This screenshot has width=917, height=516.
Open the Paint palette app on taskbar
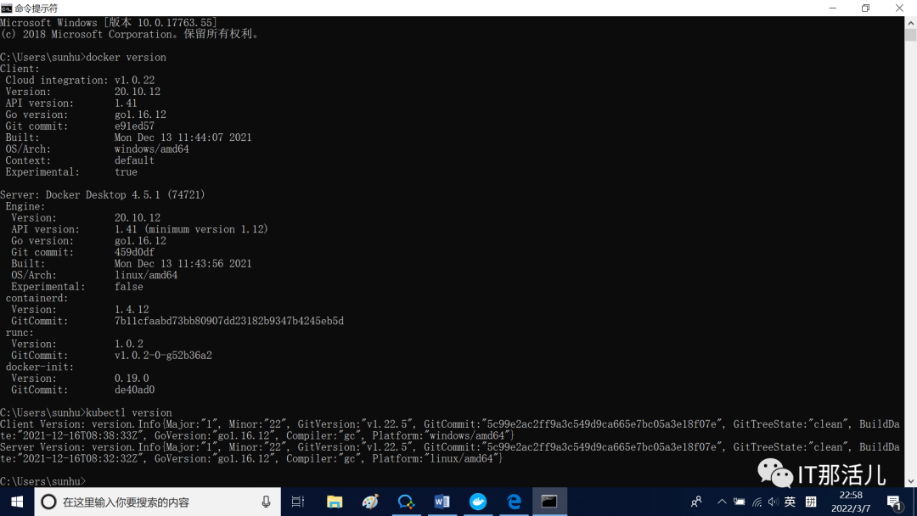[x=369, y=502]
